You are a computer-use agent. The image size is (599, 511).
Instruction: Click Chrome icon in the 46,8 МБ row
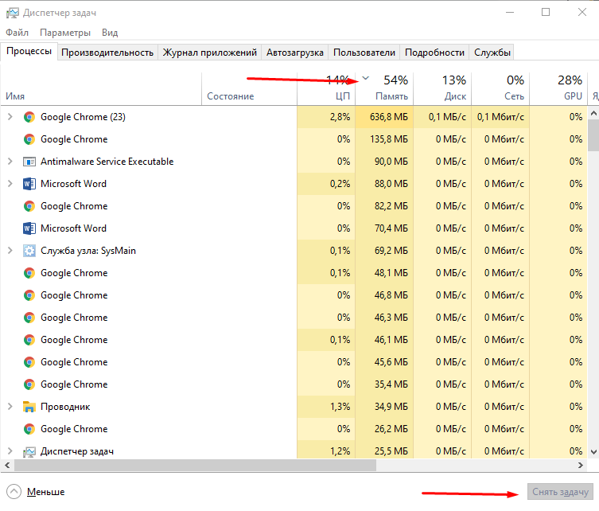[29, 295]
